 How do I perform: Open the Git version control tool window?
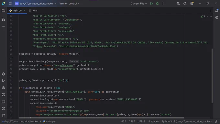3,115
